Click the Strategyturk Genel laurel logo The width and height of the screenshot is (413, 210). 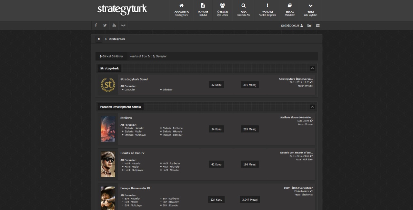click(108, 85)
